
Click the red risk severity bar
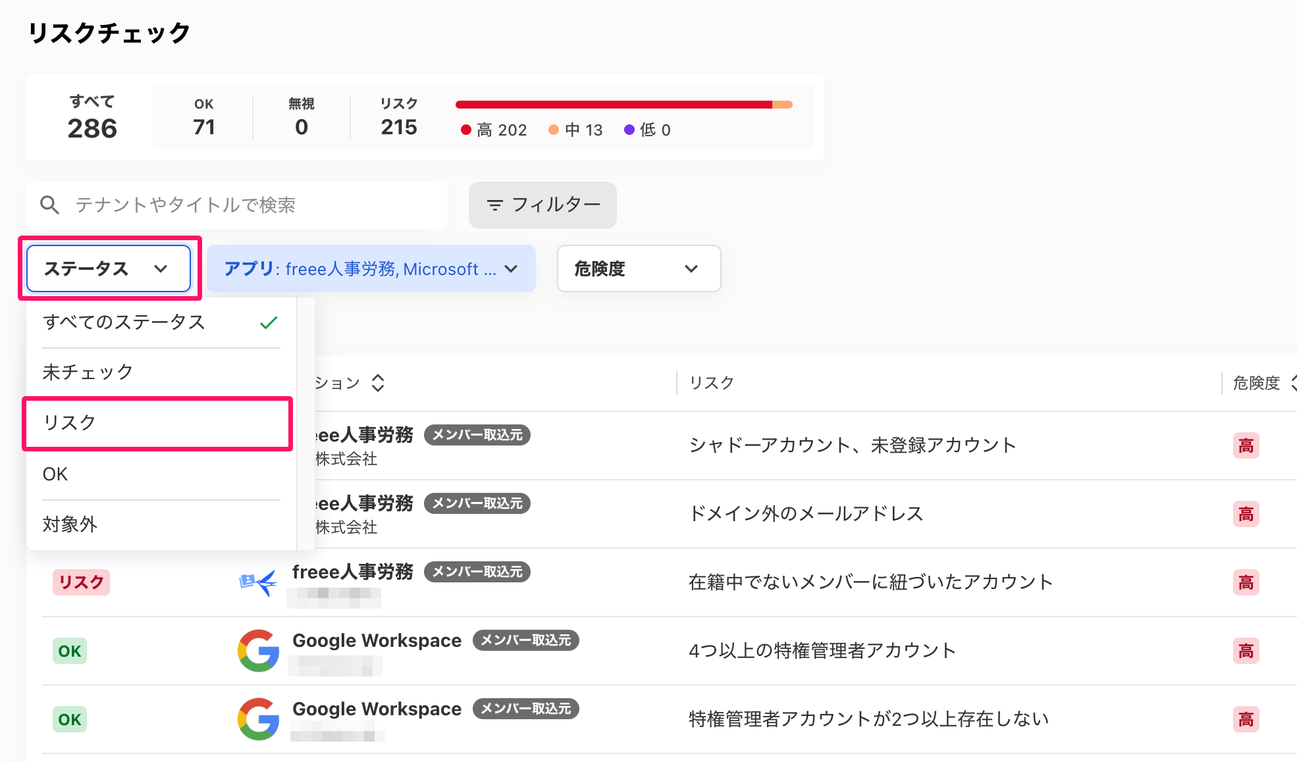point(614,105)
